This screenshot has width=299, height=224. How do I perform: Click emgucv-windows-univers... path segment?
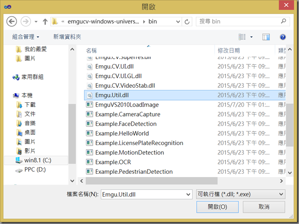tap(103, 22)
